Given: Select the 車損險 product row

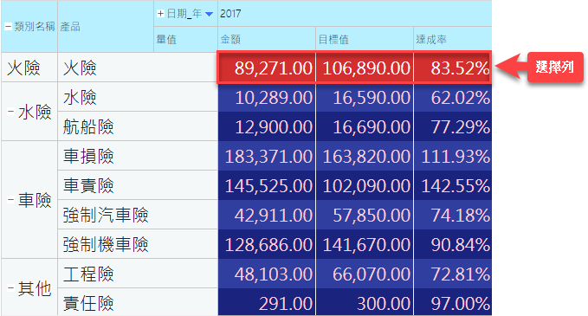Looking at the screenshot, I should click(x=138, y=156).
